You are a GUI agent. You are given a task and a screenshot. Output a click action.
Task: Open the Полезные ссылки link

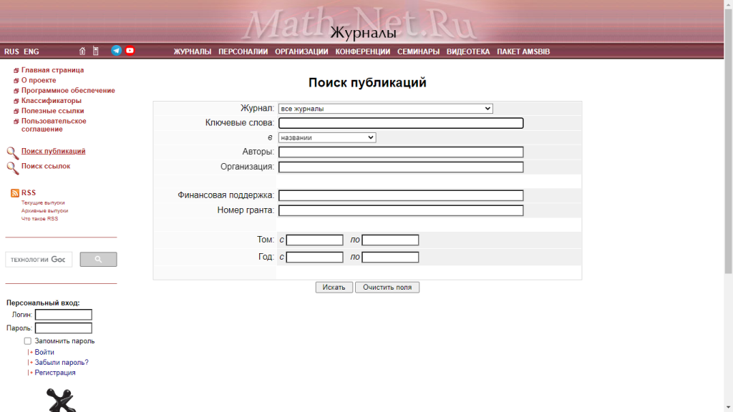click(52, 111)
